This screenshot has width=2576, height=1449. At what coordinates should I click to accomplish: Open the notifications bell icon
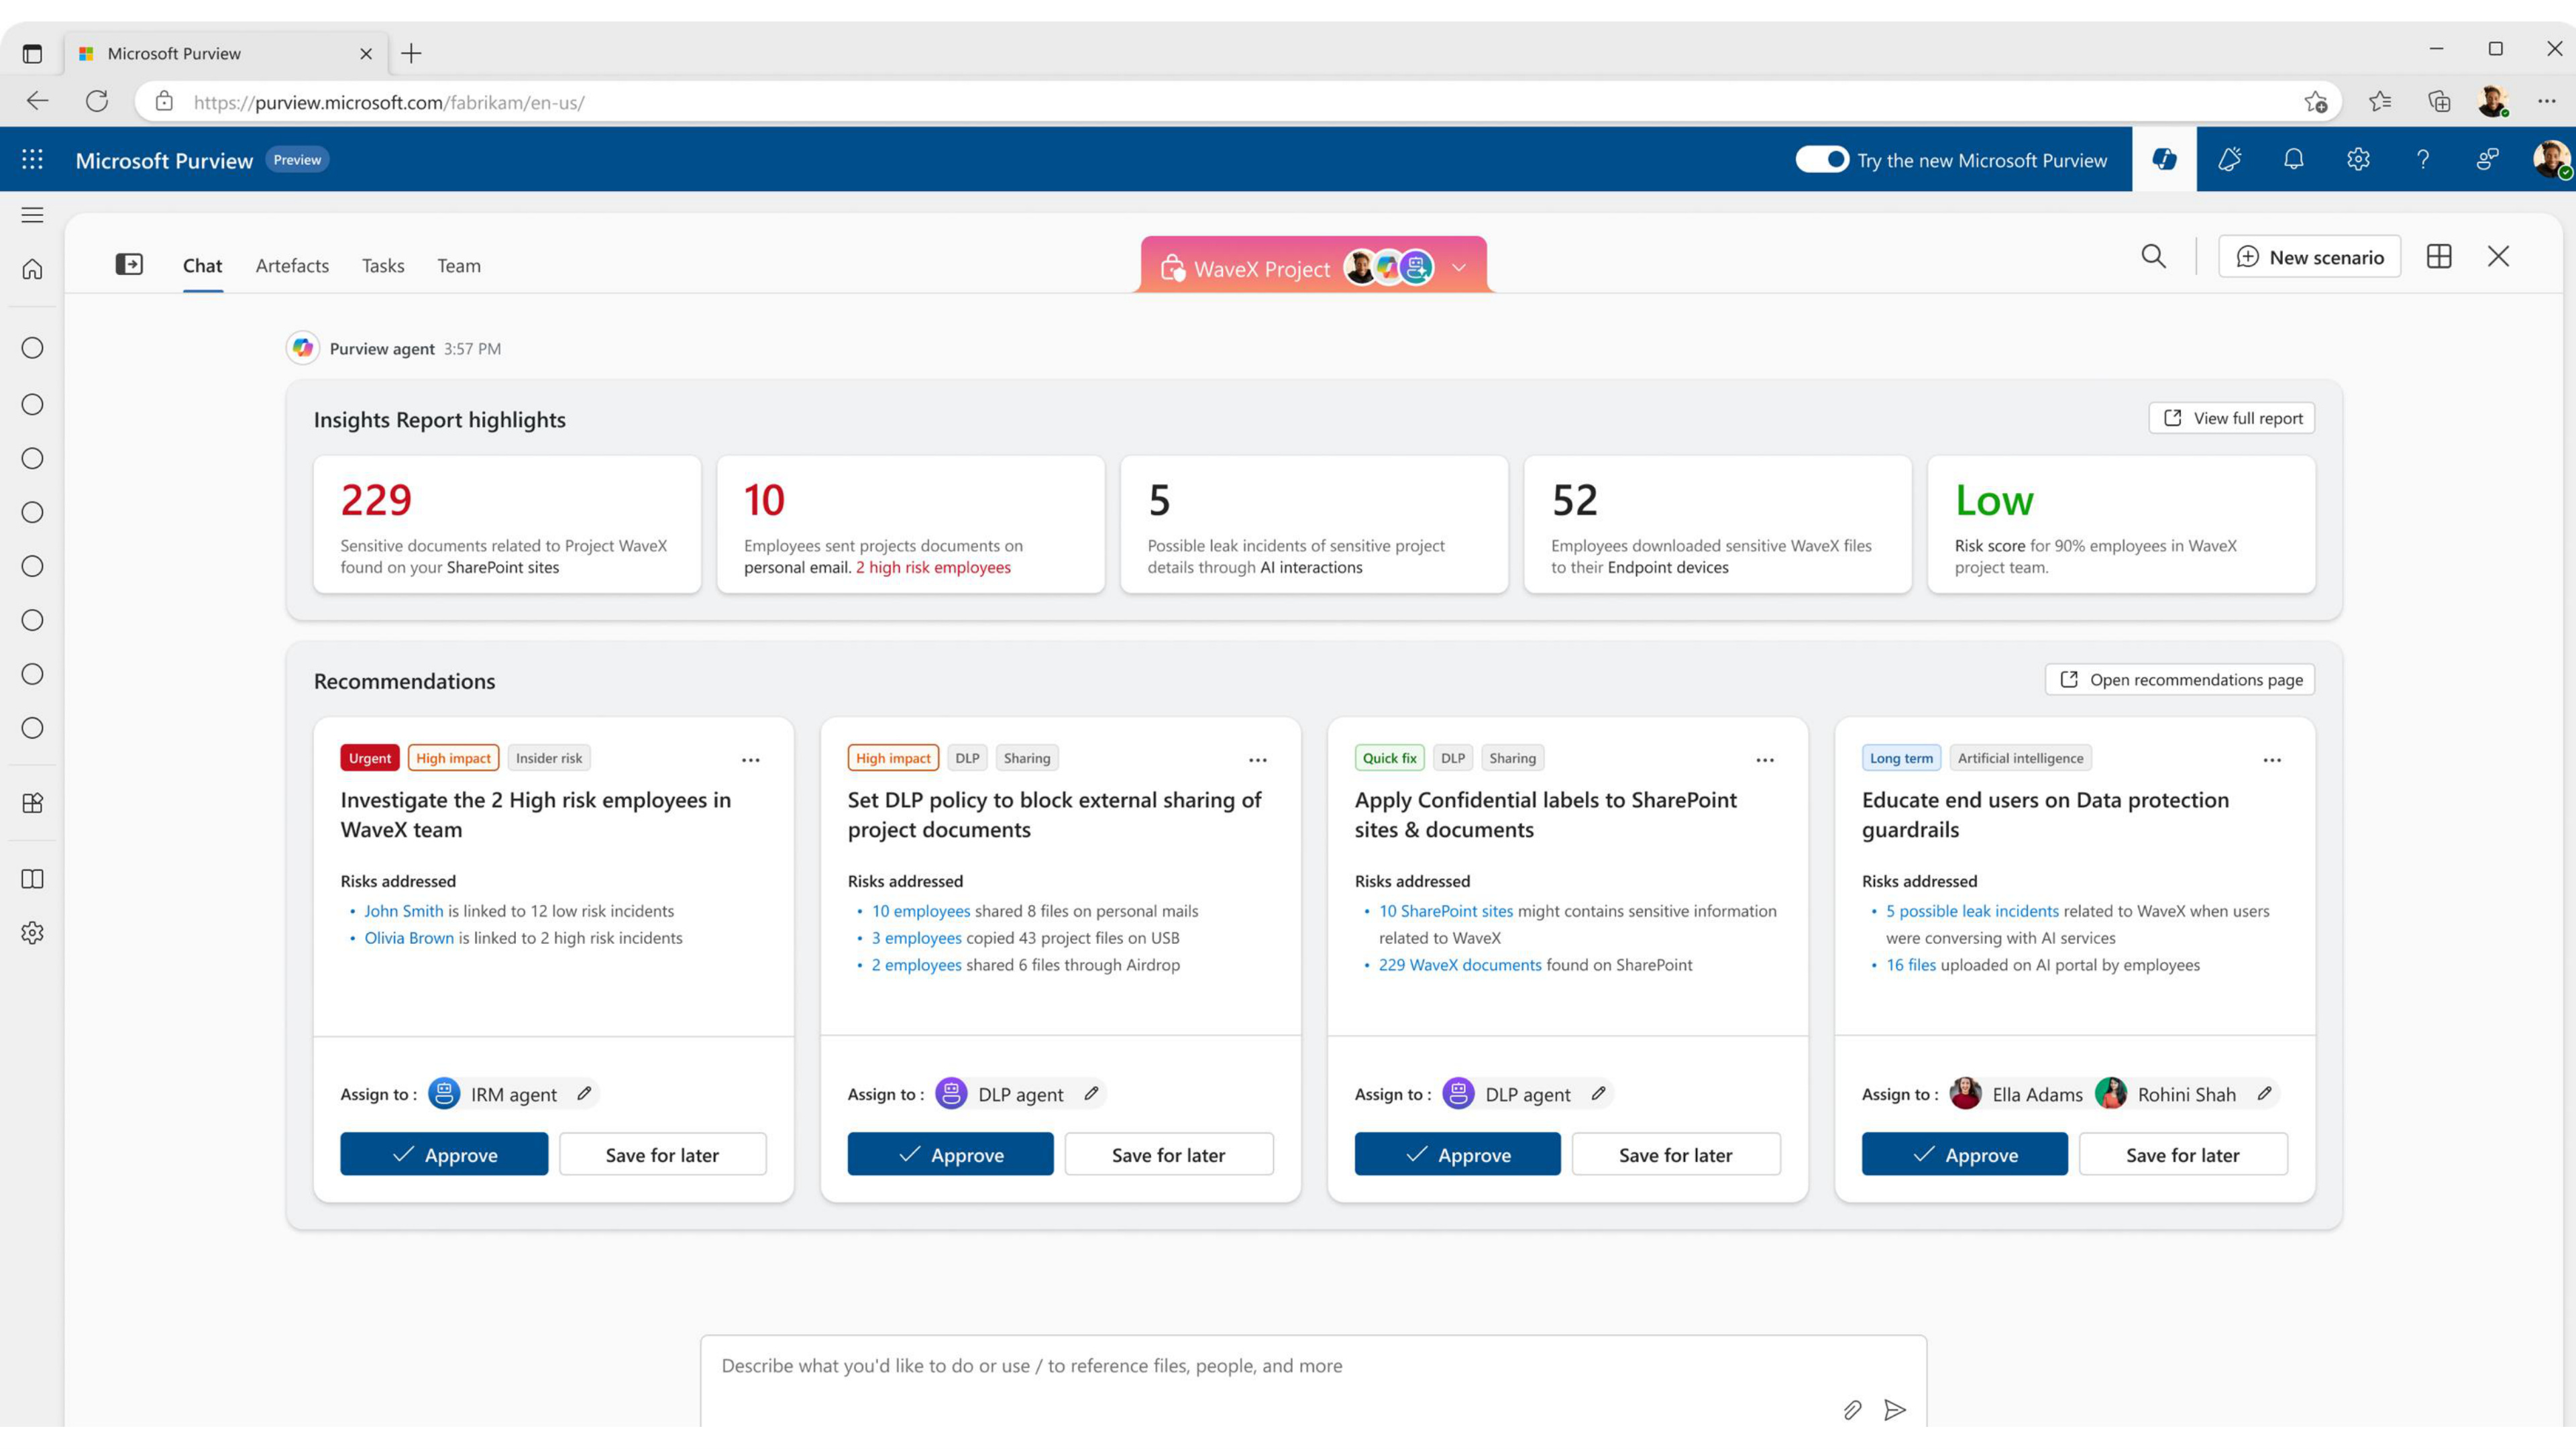(2294, 159)
